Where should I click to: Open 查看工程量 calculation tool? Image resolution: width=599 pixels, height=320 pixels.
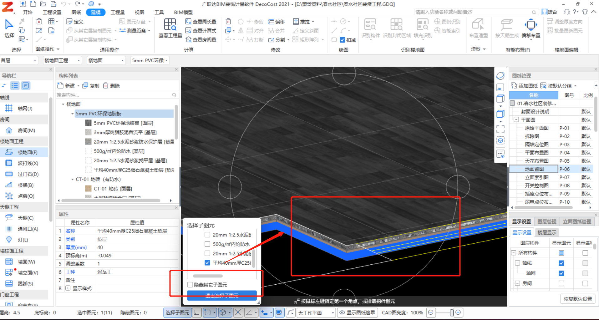(x=170, y=28)
